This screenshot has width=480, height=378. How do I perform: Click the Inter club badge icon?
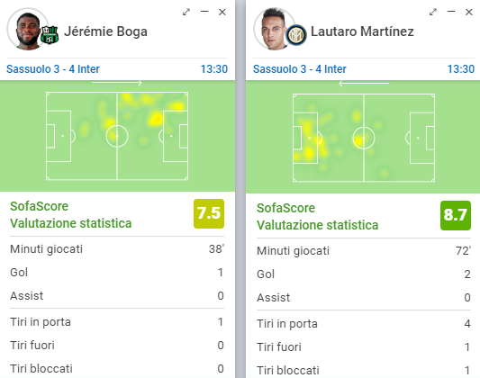coord(296,34)
